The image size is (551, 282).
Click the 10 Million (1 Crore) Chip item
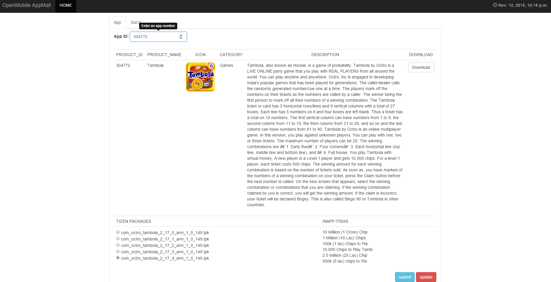345,232
